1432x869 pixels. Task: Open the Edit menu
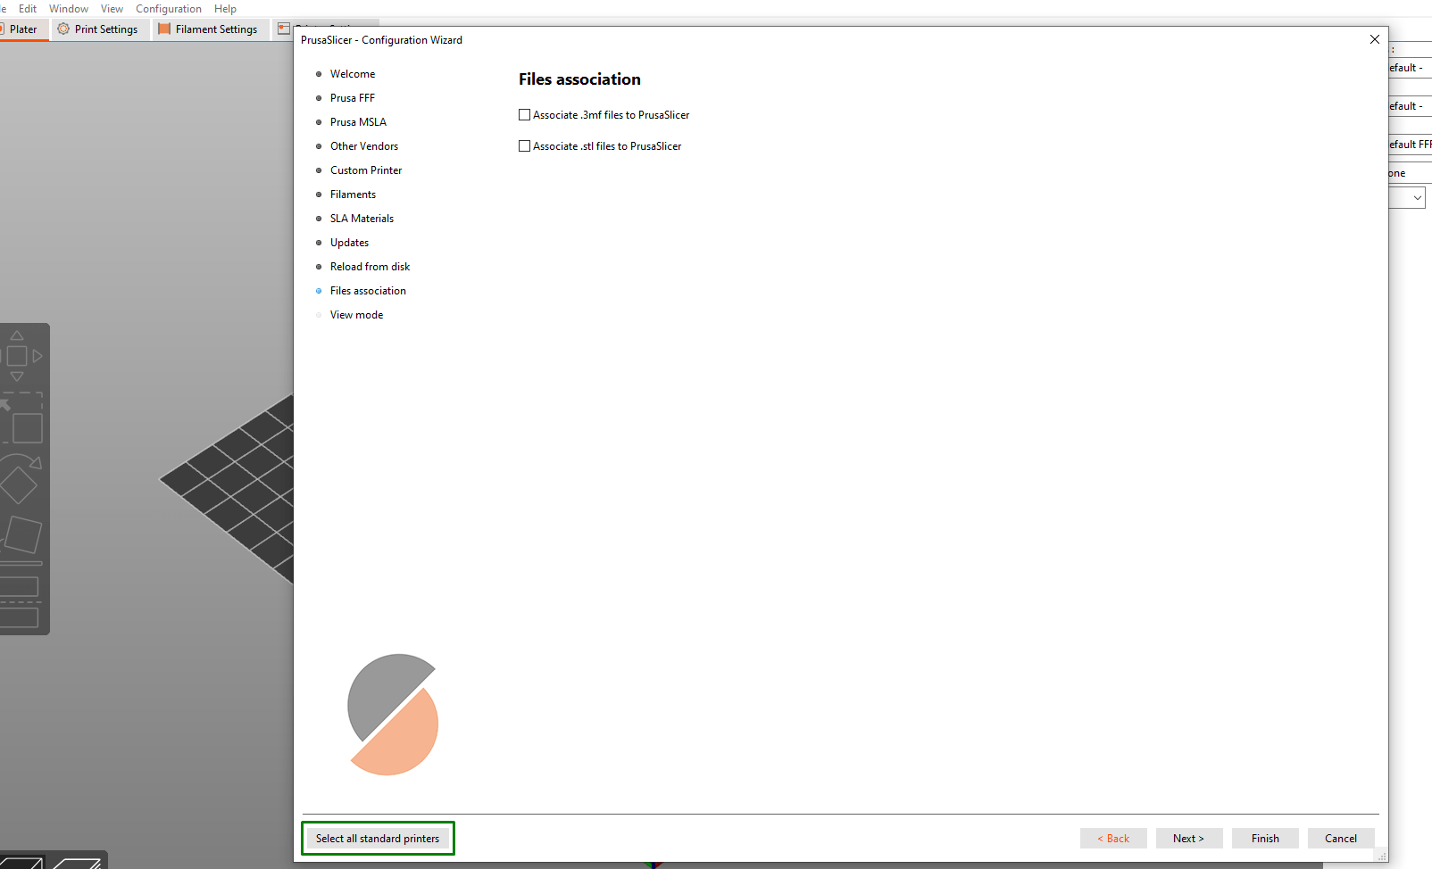pos(28,9)
